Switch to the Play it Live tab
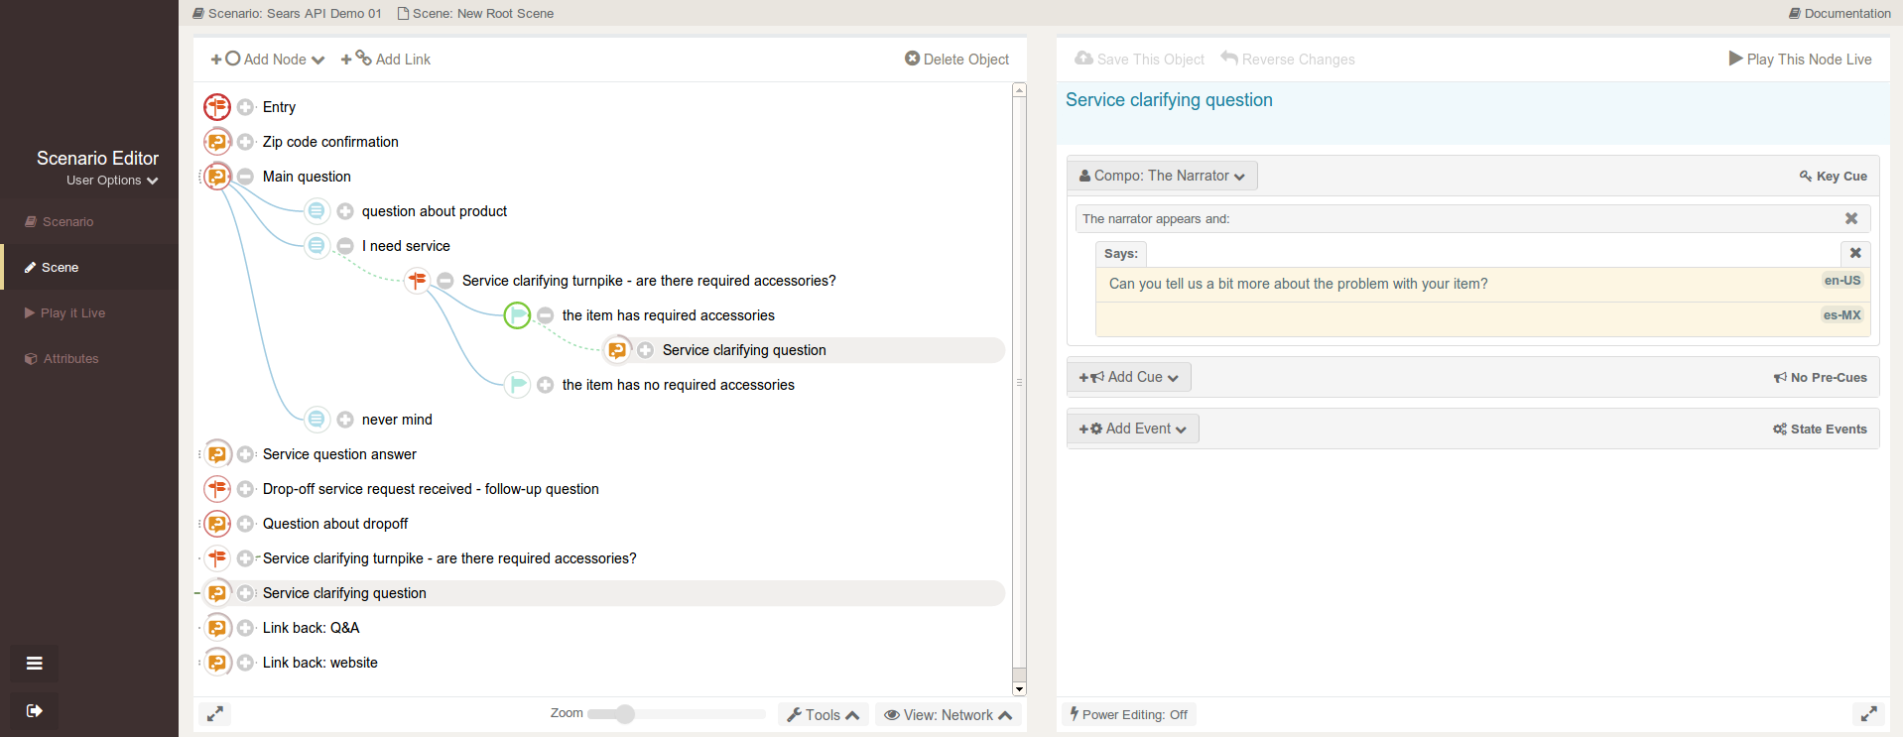The image size is (1903, 737). (72, 313)
